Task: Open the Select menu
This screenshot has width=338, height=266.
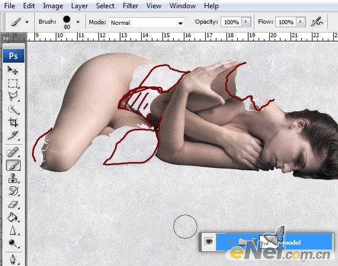Action: [x=105, y=6]
